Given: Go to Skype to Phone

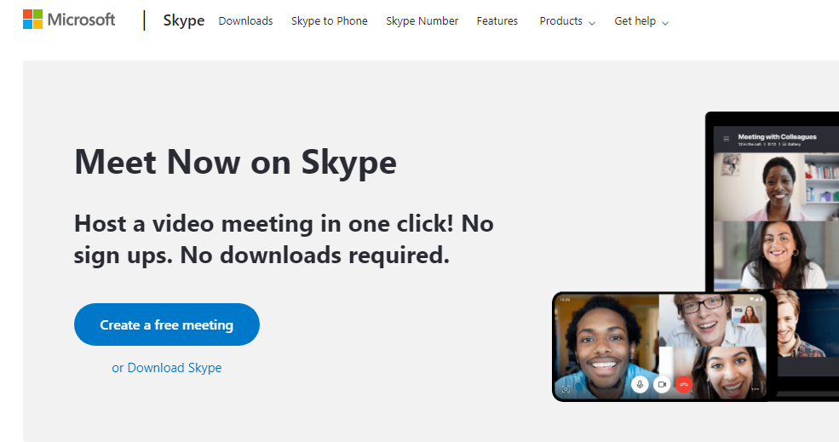Looking at the screenshot, I should pos(329,21).
